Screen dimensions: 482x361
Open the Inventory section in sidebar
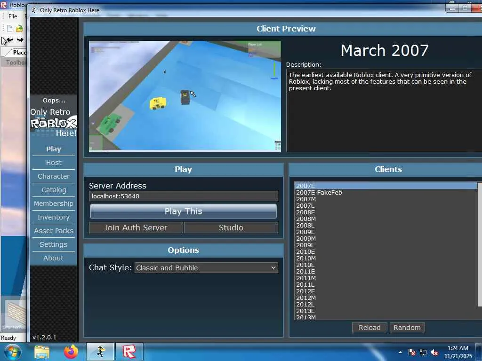click(54, 217)
